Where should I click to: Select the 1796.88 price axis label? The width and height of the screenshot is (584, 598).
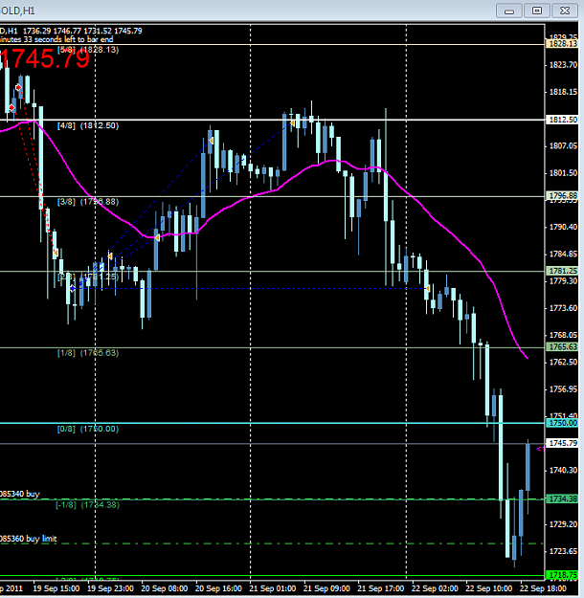pos(563,195)
